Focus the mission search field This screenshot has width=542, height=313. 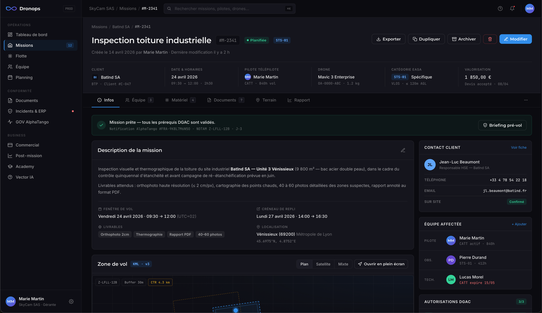229,9
